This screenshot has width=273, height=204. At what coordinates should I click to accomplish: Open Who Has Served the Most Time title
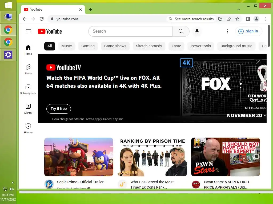click(152, 185)
